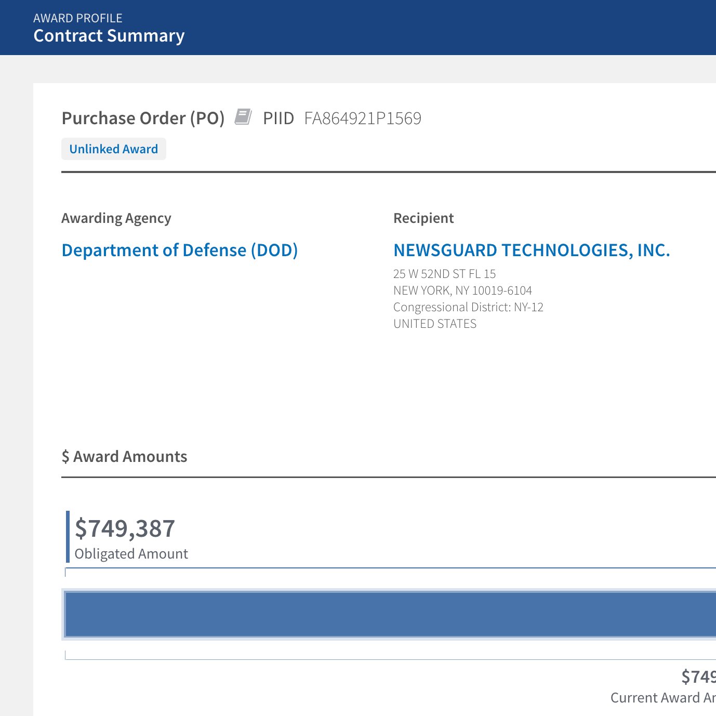The image size is (716, 716).
Task: Click the Congressional District: NY-12 text
Action: click(468, 307)
